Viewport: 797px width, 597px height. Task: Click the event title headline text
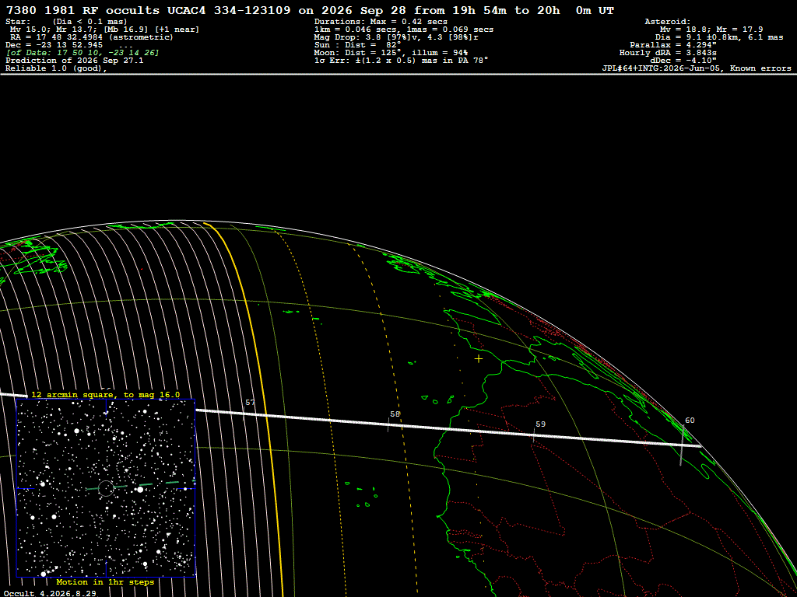(x=310, y=10)
